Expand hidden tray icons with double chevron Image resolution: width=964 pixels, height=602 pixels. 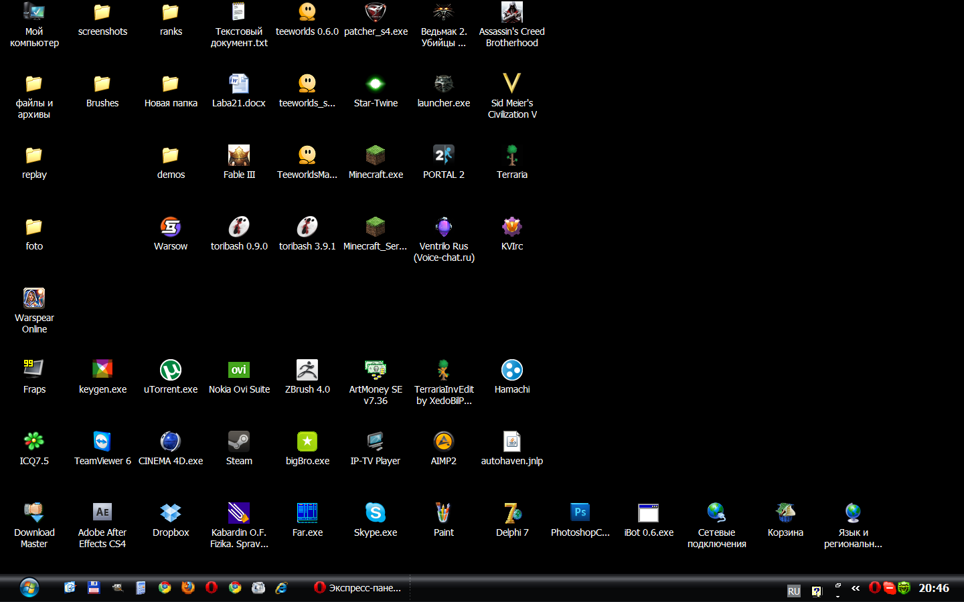click(856, 588)
